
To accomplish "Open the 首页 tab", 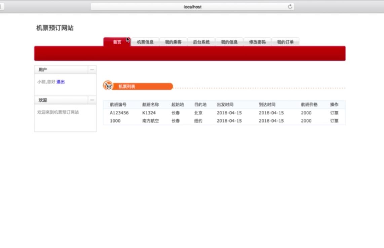I will 117,42.
